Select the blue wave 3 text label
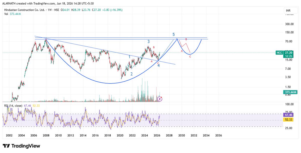Viewport: 301px width, 153px height. pyautogui.click(x=149, y=42)
